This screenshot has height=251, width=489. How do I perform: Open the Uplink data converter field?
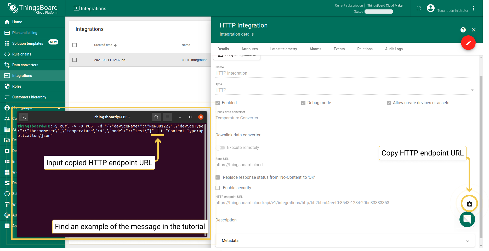point(345,118)
